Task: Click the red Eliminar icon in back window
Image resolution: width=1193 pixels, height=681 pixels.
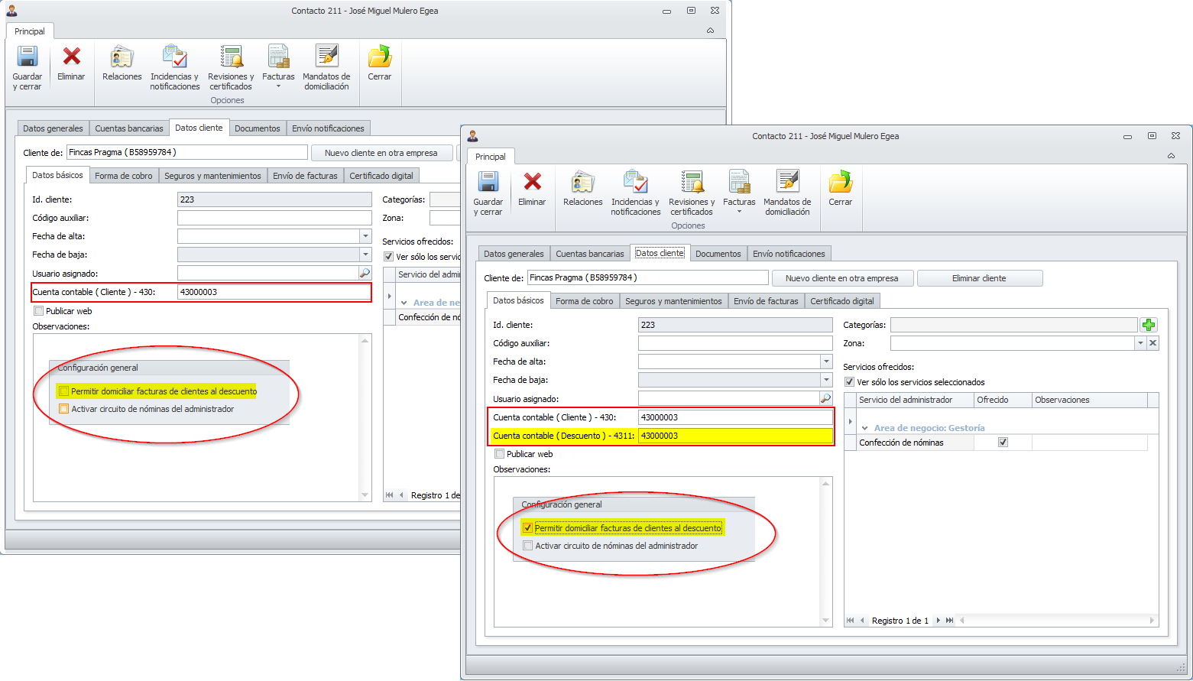Action: click(x=72, y=57)
